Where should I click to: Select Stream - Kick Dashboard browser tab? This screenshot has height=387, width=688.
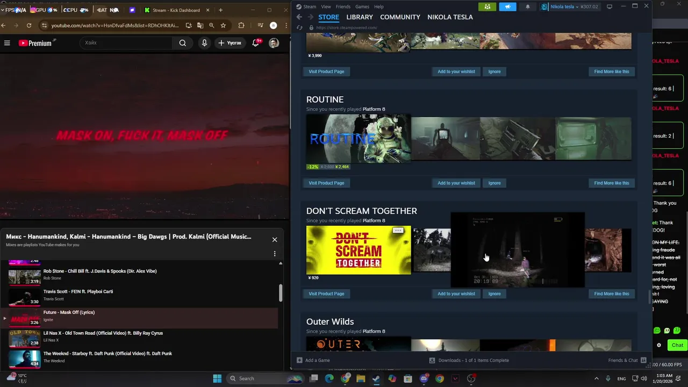coord(177,10)
